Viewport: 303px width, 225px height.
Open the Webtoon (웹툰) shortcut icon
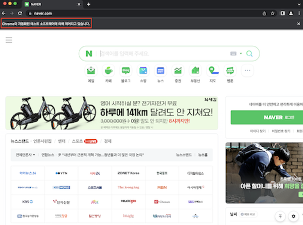click(230, 71)
